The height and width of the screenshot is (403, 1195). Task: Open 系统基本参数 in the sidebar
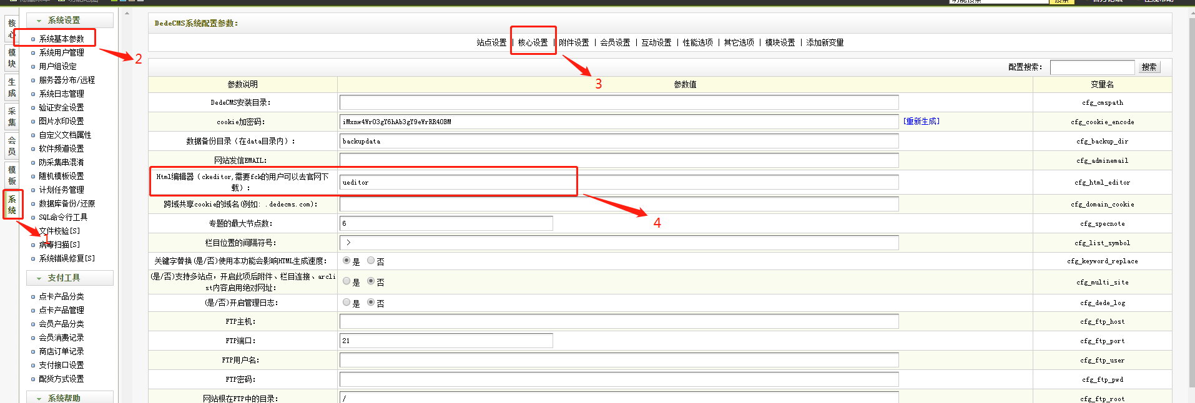click(x=61, y=39)
